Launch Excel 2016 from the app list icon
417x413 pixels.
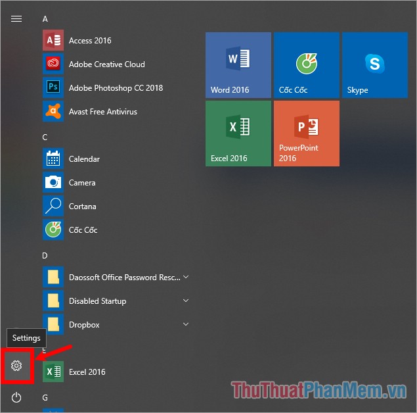click(x=53, y=372)
